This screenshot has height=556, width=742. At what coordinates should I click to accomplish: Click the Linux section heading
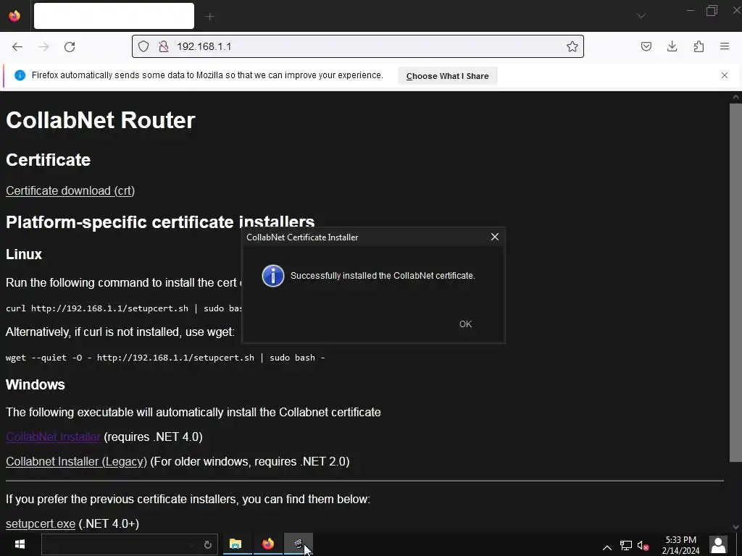pyautogui.click(x=24, y=254)
